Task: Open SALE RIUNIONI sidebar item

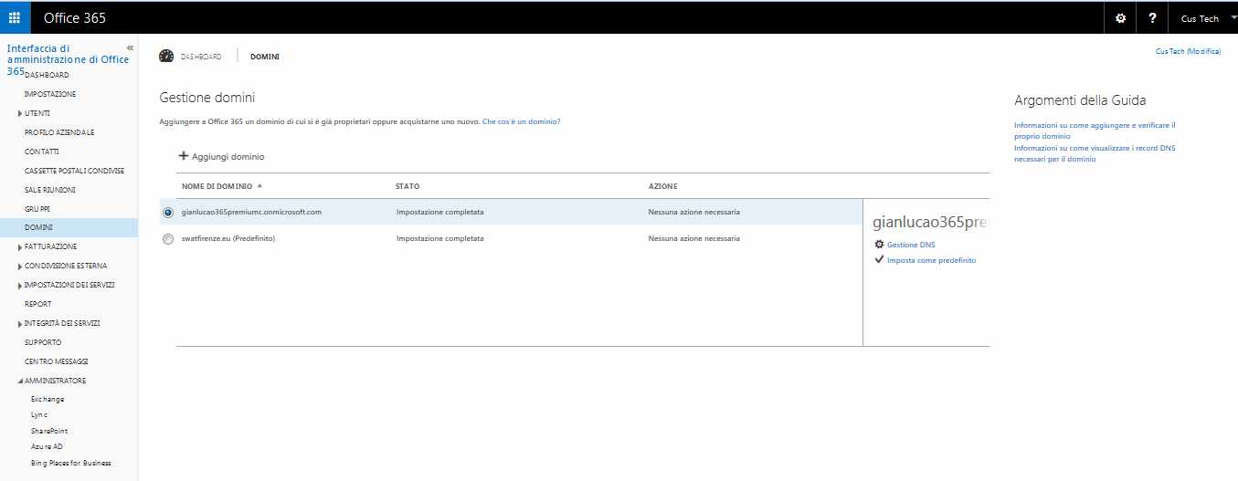Action: (x=50, y=190)
